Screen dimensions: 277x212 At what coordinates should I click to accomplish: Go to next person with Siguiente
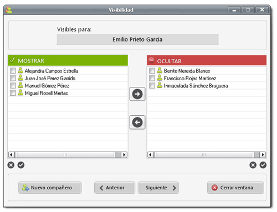point(158,188)
